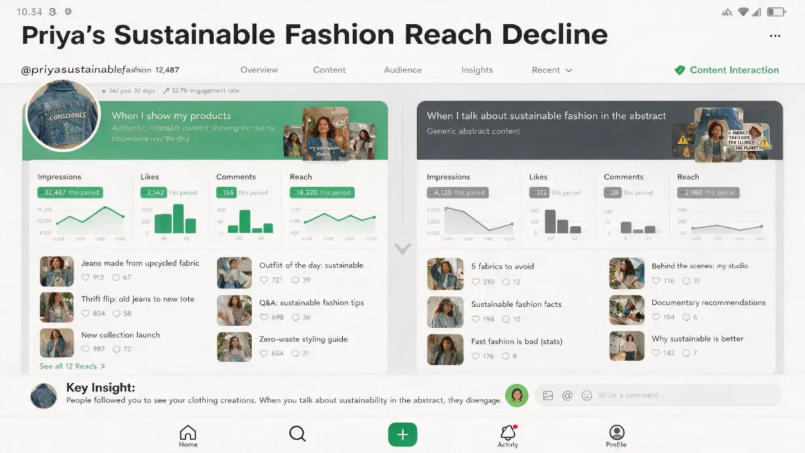805x453 pixels.
Task: Click the down chevron between the two panels
Action: [x=402, y=249]
